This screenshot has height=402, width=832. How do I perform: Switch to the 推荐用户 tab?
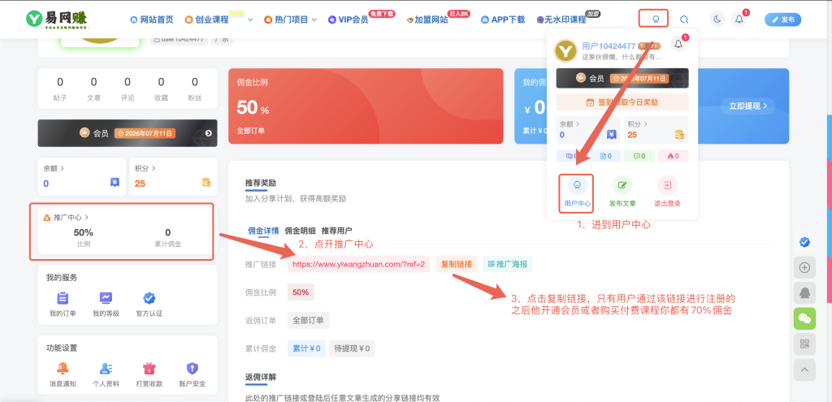pos(336,231)
